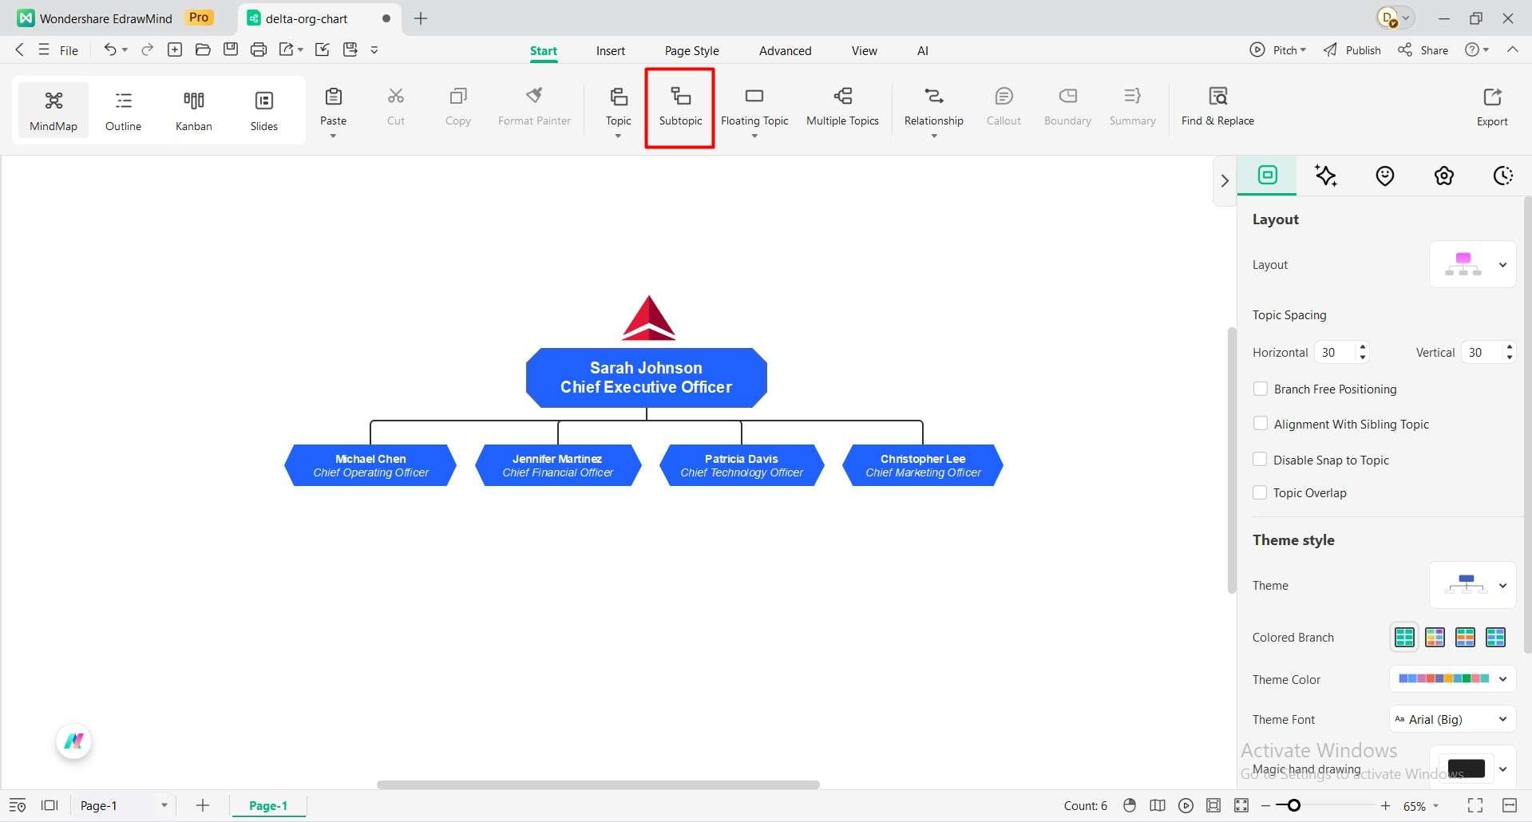Viewport: 1532px width, 822px height.
Task: Open a new document tab
Action: (421, 18)
